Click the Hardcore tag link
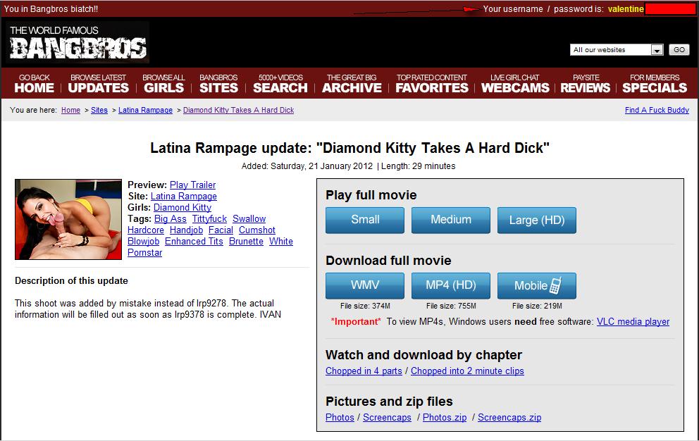This screenshot has height=441, width=699. pyautogui.click(x=146, y=230)
